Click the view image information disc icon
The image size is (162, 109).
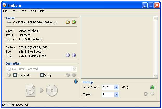click(x=68, y=55)
